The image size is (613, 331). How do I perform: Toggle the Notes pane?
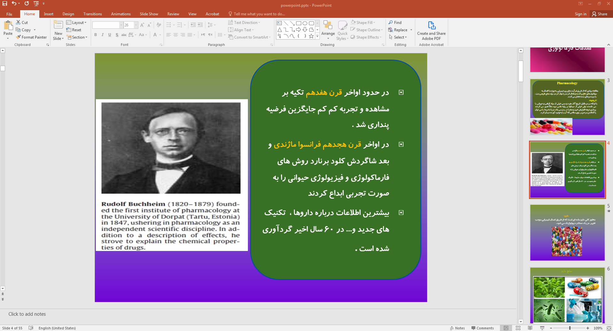[x=457, y=328]
